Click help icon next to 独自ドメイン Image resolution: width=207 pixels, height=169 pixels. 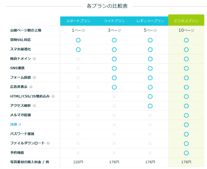click(34, 59)
